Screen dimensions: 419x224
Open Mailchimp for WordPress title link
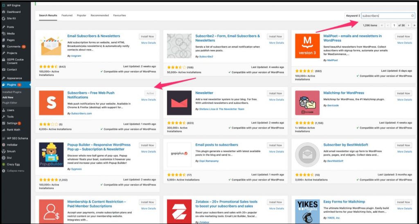(344, 93)
